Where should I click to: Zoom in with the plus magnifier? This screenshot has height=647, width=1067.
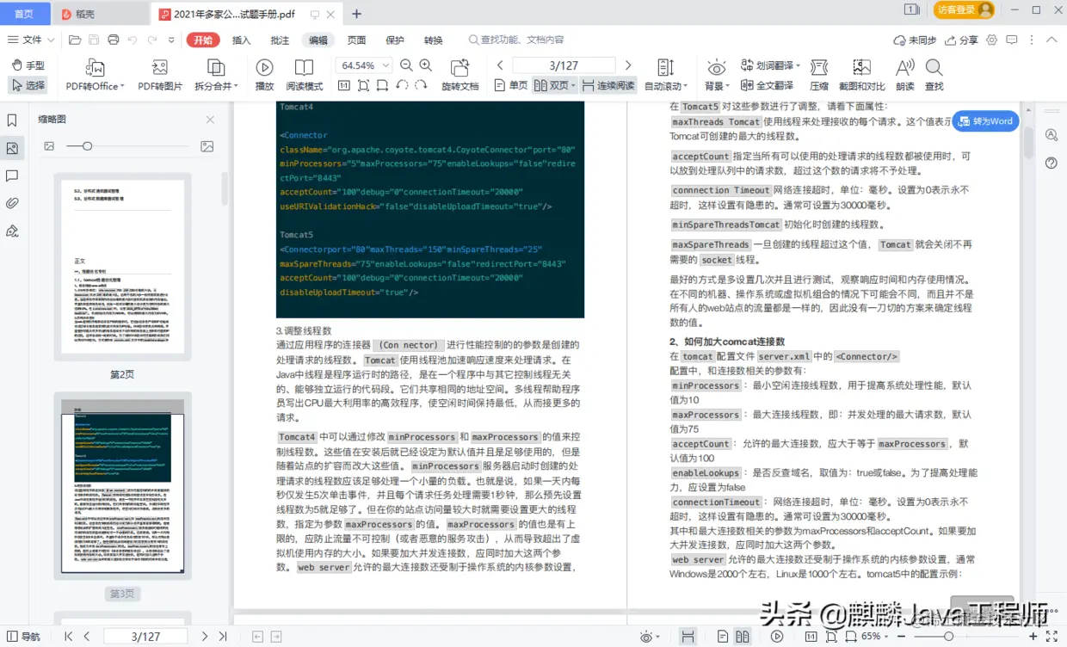(426, 65)
